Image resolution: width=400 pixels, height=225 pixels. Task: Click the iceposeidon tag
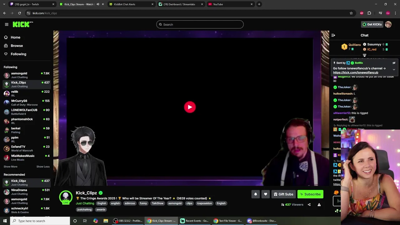pyautogui.click(x=204, y=203)
